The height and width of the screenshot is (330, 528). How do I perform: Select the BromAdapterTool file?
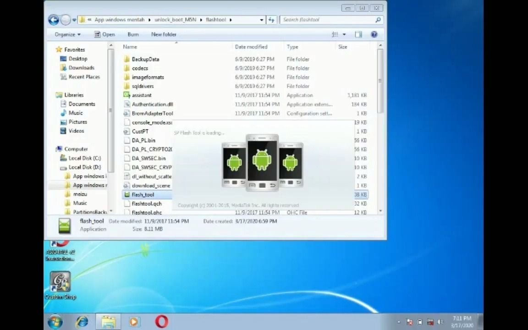point(152,114)
